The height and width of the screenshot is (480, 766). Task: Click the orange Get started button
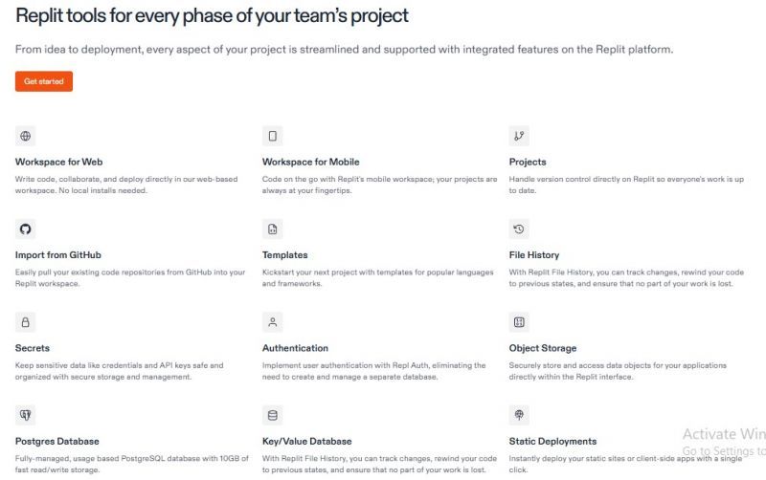[x=44, y=81]
